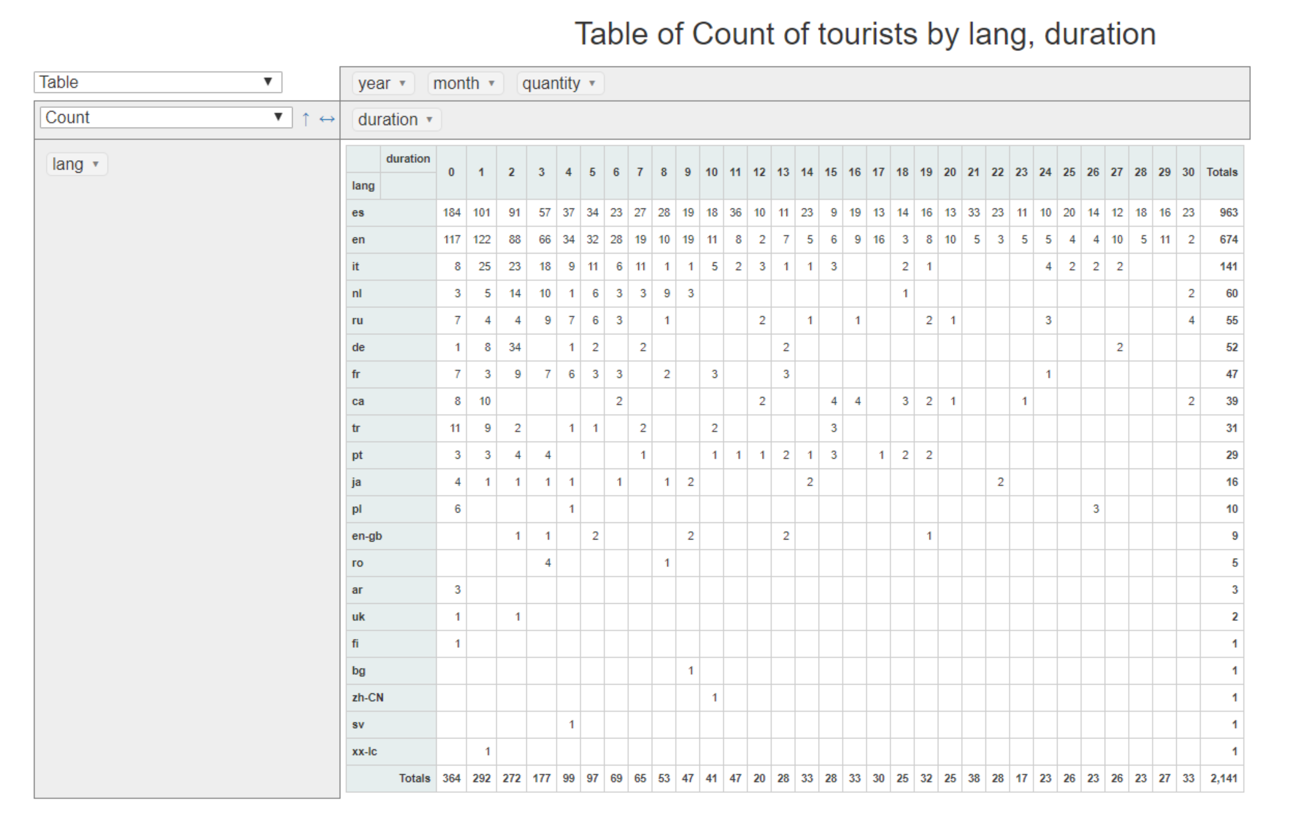Viewport: 1294px width, 820px height.
Task: Open the quantity attribute filter triangle
Action: click(592, 84)
